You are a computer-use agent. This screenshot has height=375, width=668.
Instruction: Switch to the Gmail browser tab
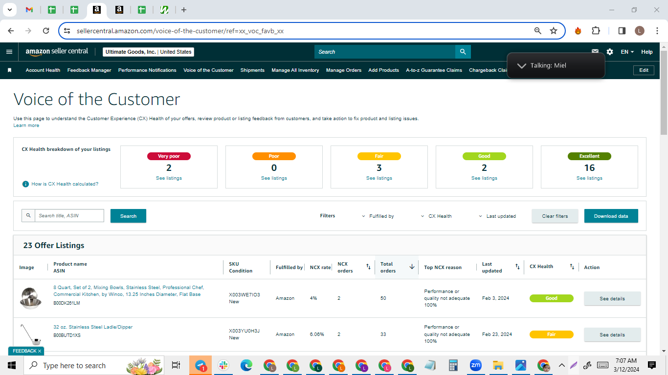pos(29,10)
